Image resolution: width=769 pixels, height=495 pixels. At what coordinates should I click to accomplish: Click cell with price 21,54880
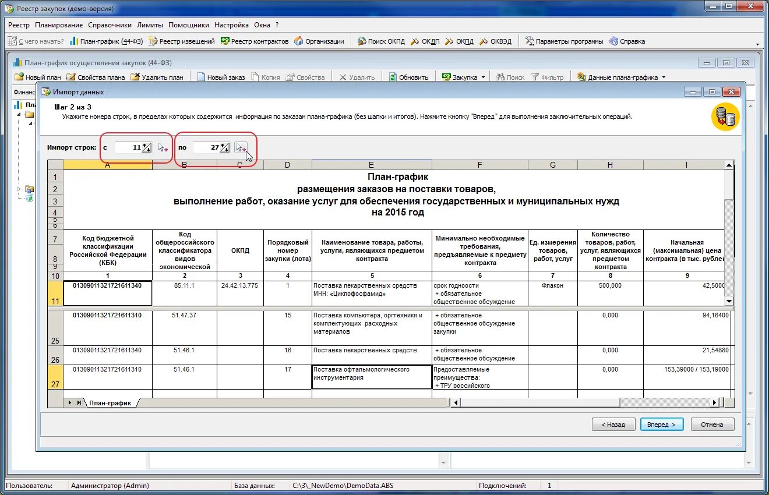[687, 355]
